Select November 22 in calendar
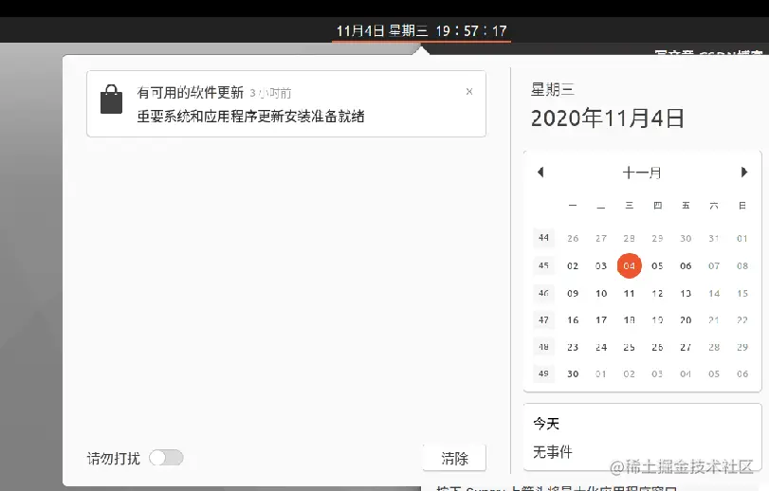The width and height of the screenshot is (769, 491). 742,320
